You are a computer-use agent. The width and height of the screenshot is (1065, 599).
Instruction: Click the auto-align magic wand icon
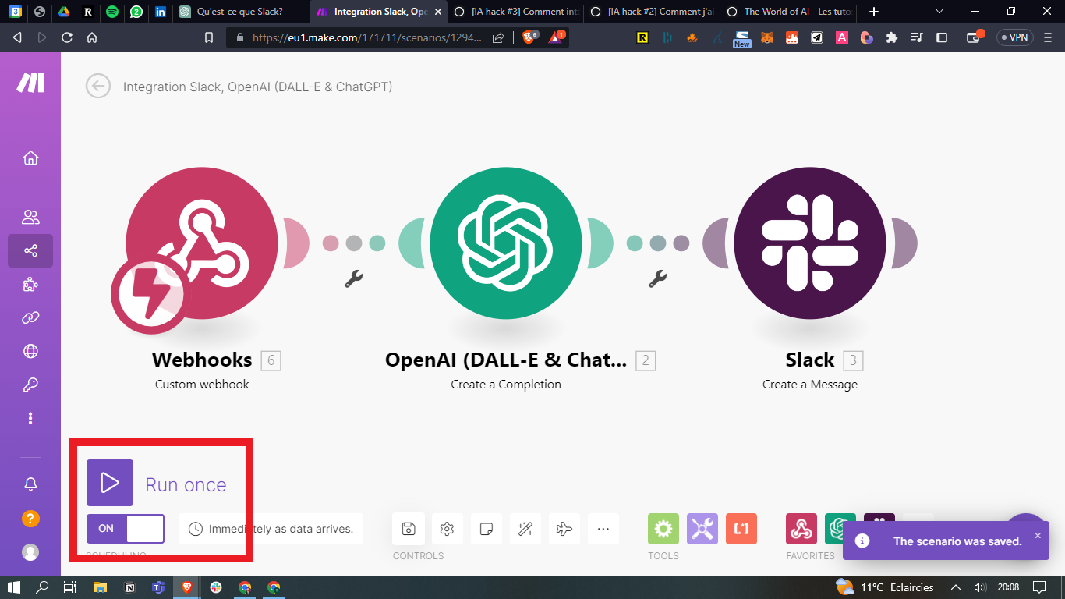525,529
